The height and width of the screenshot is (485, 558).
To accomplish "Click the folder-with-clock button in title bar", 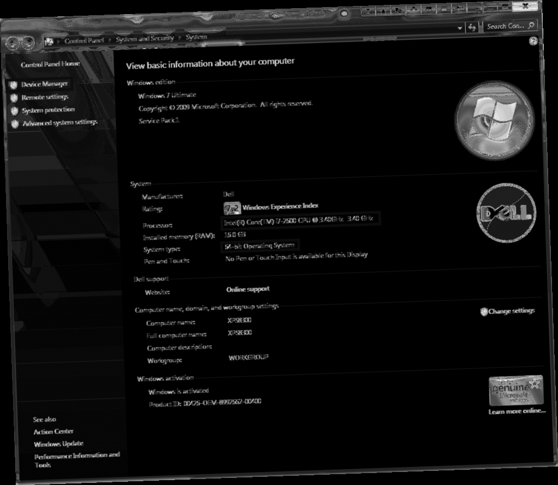I will (x=398, y=10).
